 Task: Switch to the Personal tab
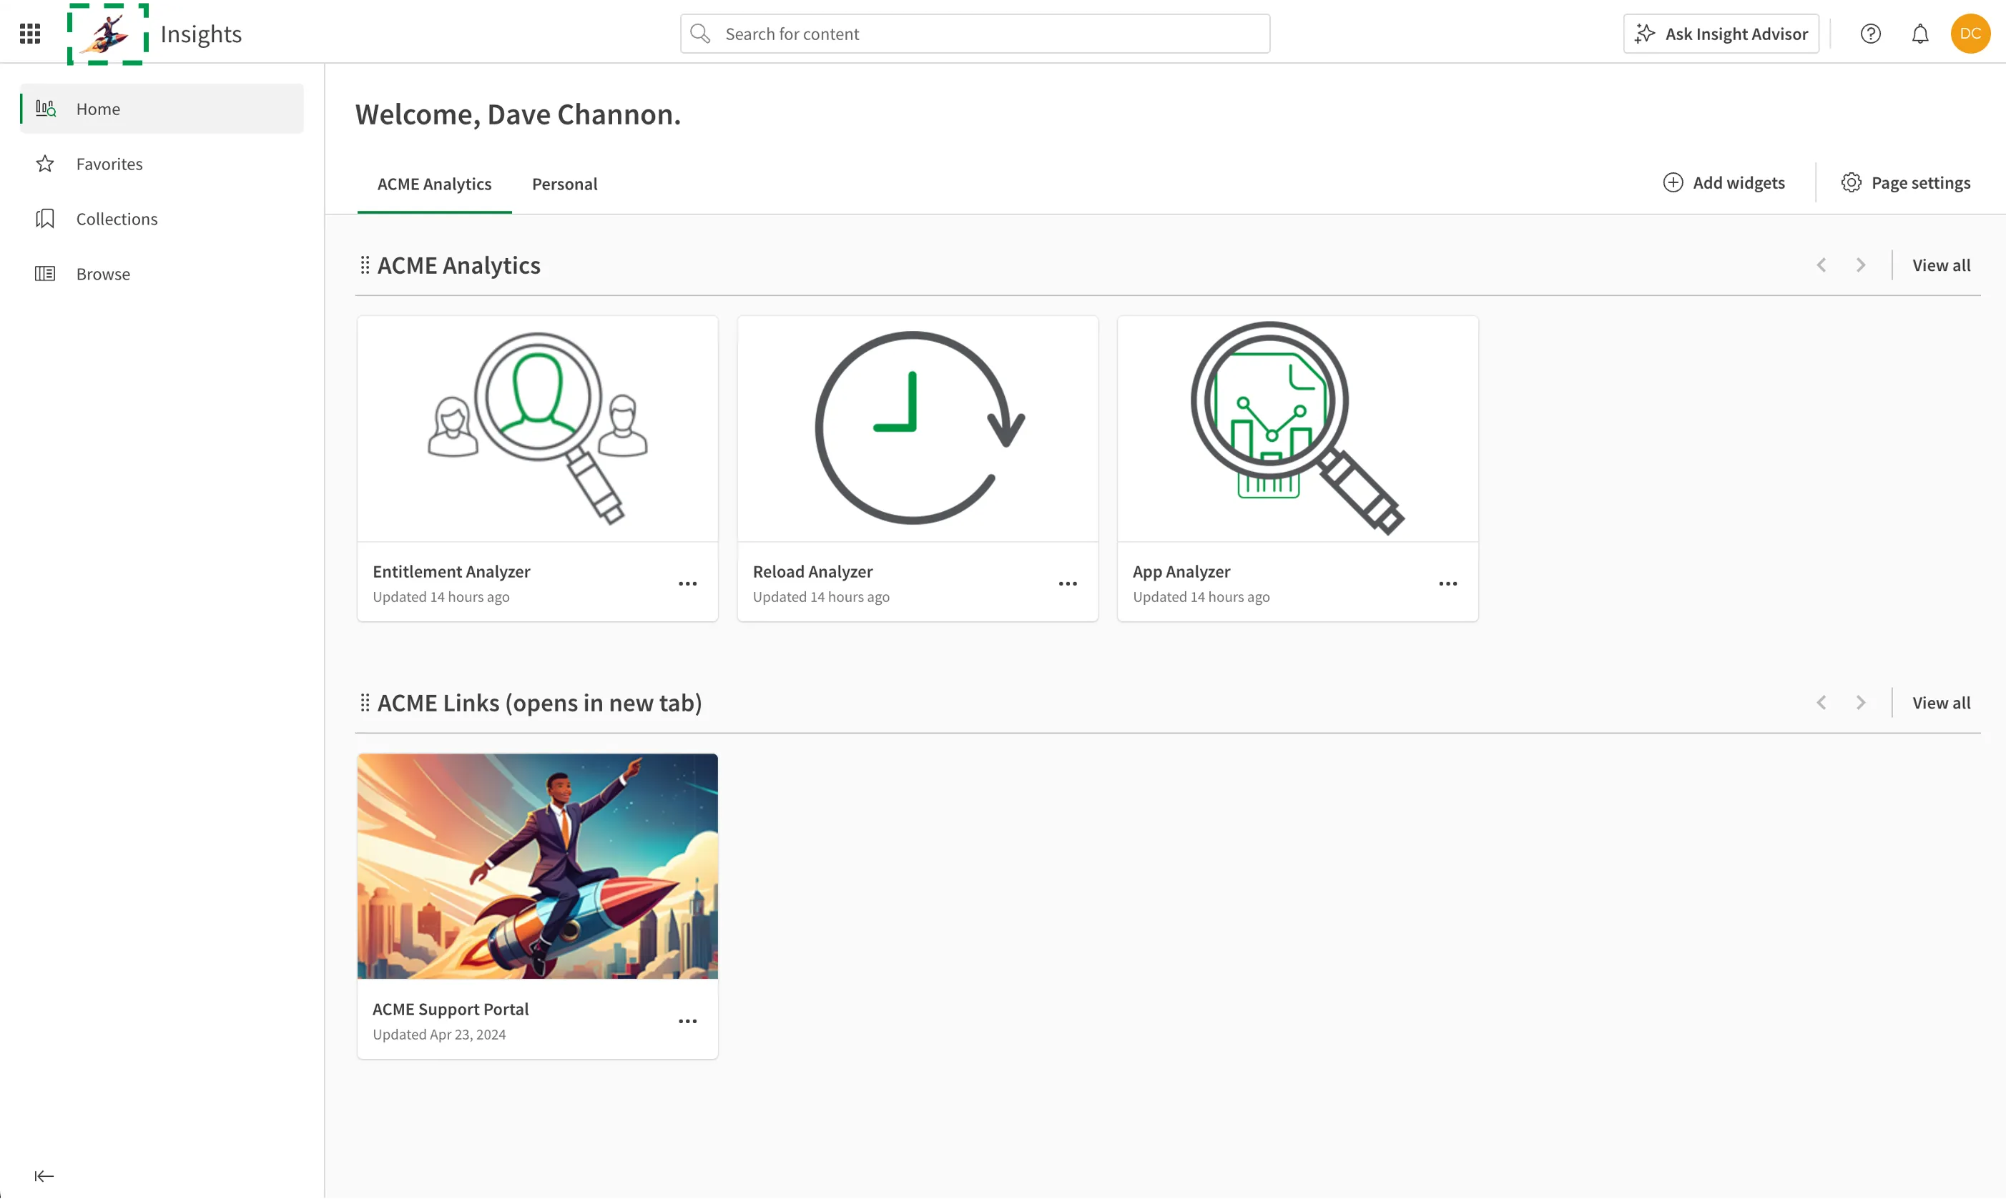pos(564,183)
